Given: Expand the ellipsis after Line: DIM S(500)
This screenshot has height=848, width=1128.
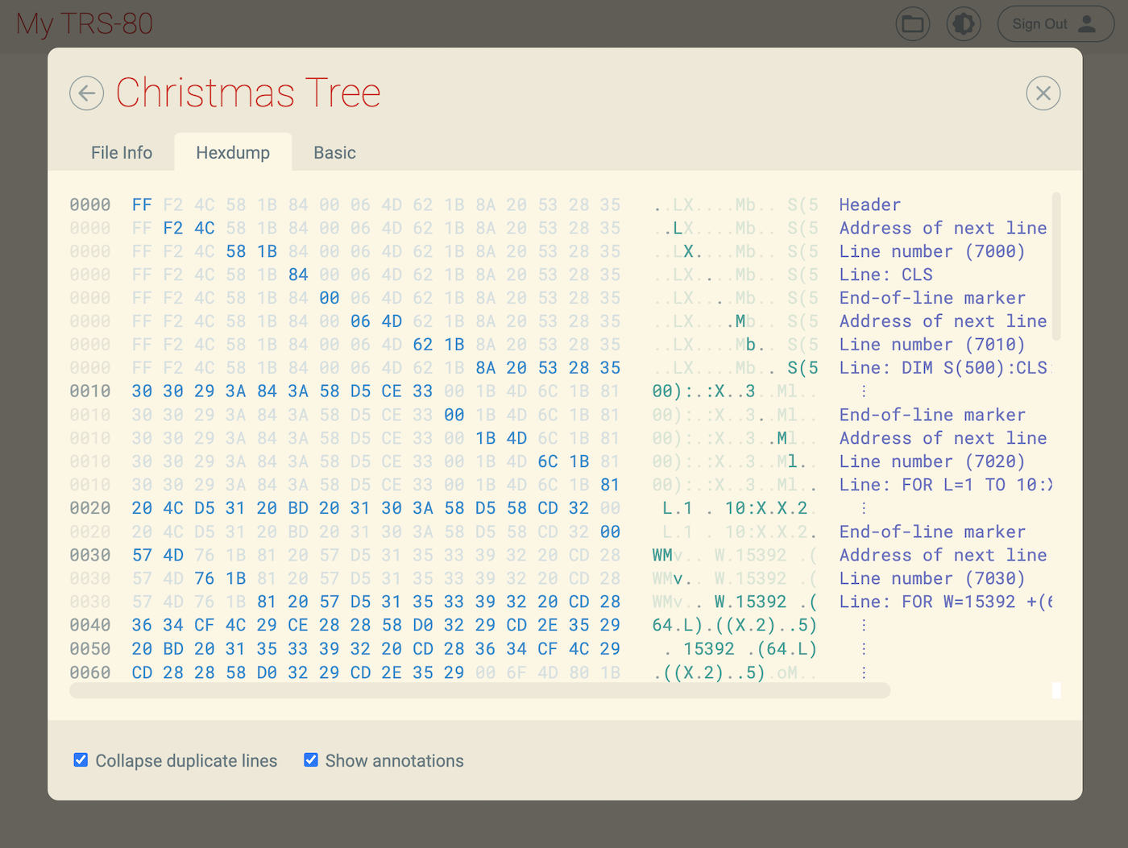Looking at the screenshot, I should click(x=864, y=391).
